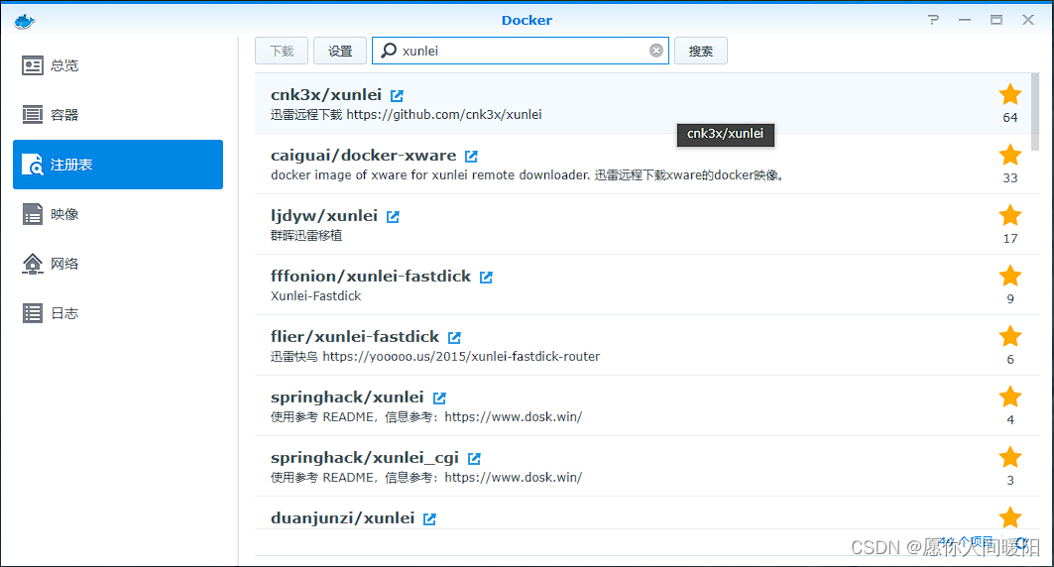Click the Xunlei-Fastdick description text
The image size is (1054, 567).
316,296
